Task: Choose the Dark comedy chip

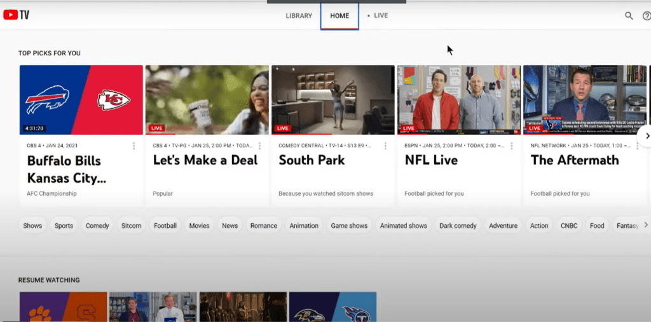Action: (458, 226)
